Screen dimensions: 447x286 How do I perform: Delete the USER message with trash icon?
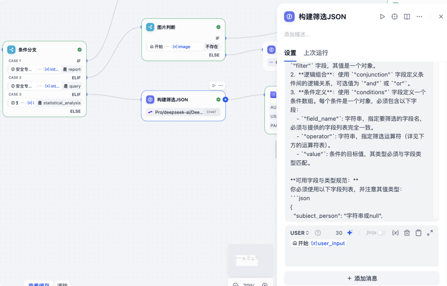pos(407,233)
